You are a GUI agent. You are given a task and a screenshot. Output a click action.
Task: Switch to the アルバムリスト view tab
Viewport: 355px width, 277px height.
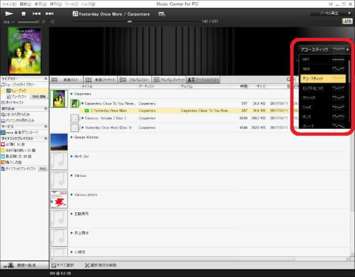tap(135, 80)
